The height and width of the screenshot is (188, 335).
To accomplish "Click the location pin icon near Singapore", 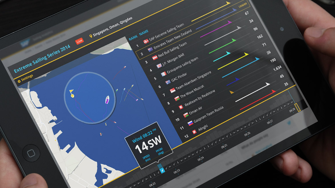I will 91,36.
